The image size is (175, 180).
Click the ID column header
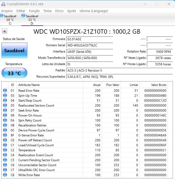tap(12, 85)
